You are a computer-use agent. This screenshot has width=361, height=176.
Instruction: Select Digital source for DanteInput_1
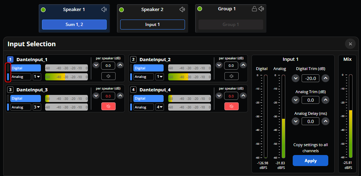point(26,68)
